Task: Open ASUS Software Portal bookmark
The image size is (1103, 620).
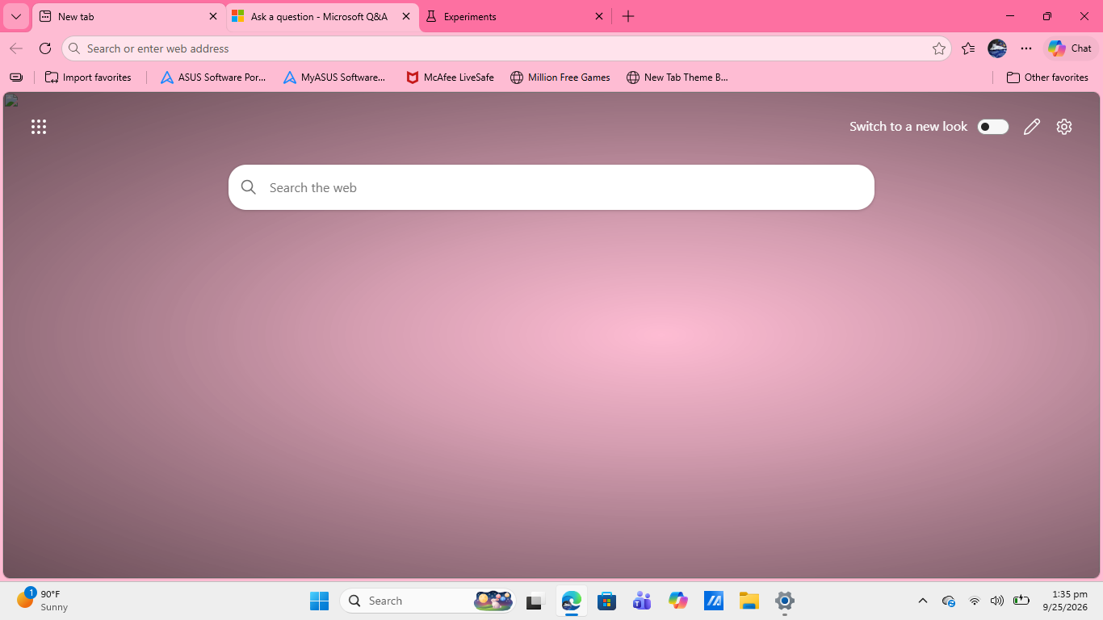Action: (213, 77)
